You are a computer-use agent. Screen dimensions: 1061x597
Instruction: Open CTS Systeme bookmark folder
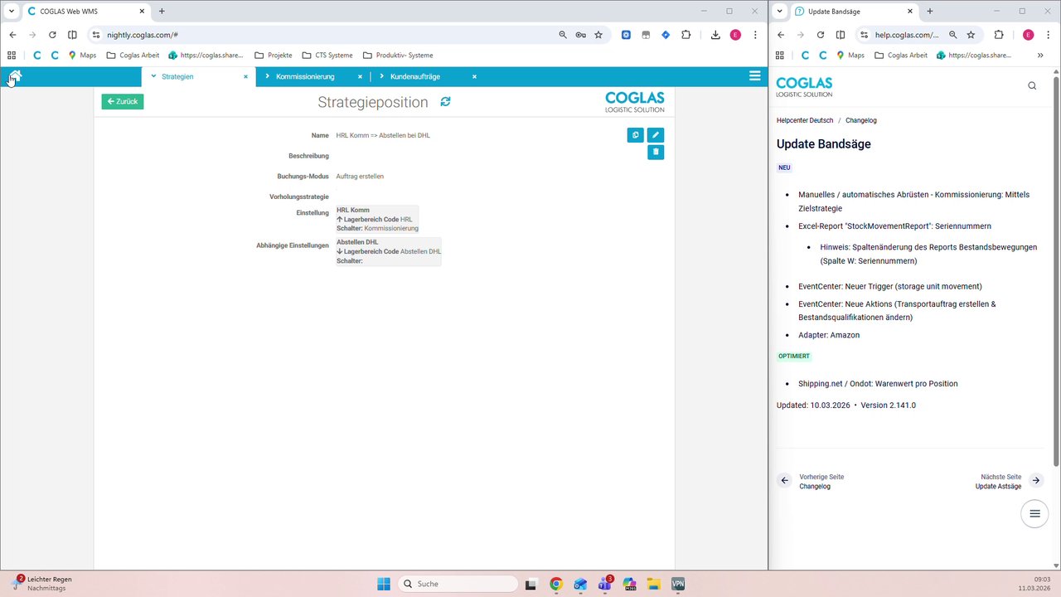(x=327, y=55)
